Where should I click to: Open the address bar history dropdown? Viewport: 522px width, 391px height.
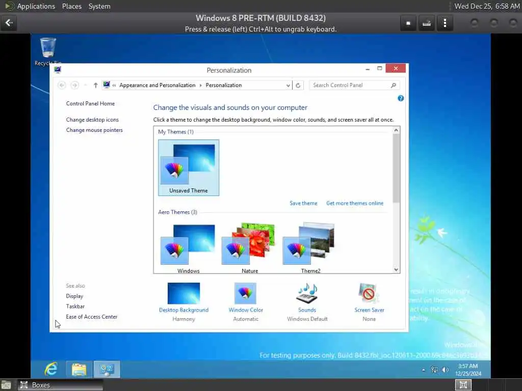coord(288,86)
